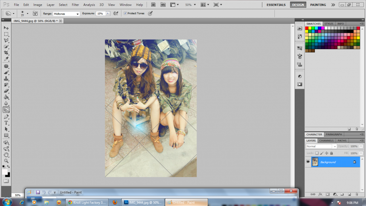The width and height of the screenshot is (366, 206).
Task: Select the History Brush tool
Action: [6, 85]
